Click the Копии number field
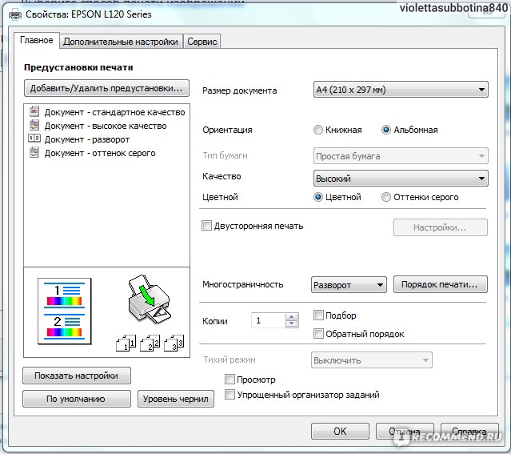The width and height of the screenshot is (511, 454). (x=268, y=320)
